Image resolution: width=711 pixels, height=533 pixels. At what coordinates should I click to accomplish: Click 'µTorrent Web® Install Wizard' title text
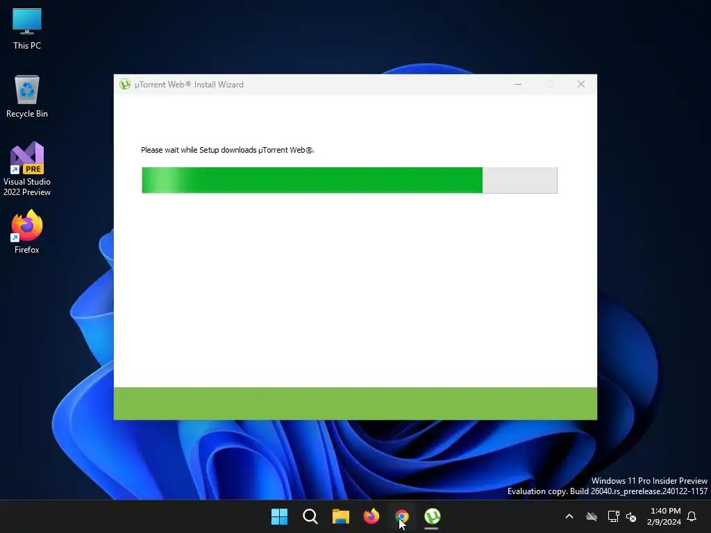click(x=189, y=85)
